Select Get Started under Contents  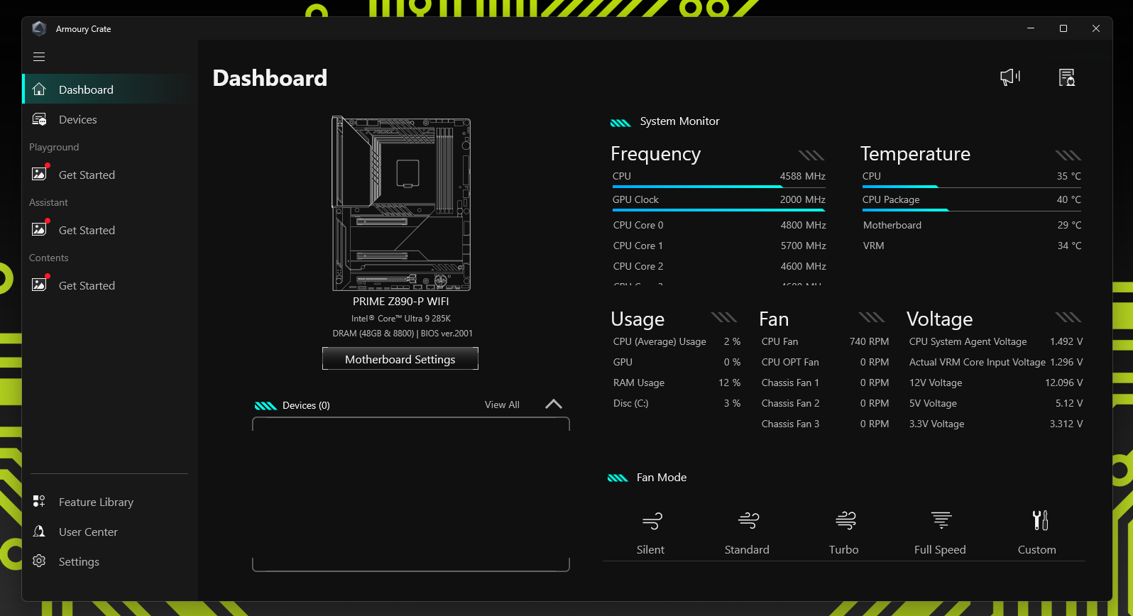(x=110, y=285)
